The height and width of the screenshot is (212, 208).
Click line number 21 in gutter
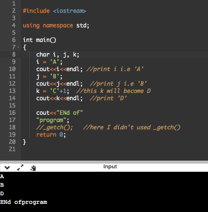point(12,149)
